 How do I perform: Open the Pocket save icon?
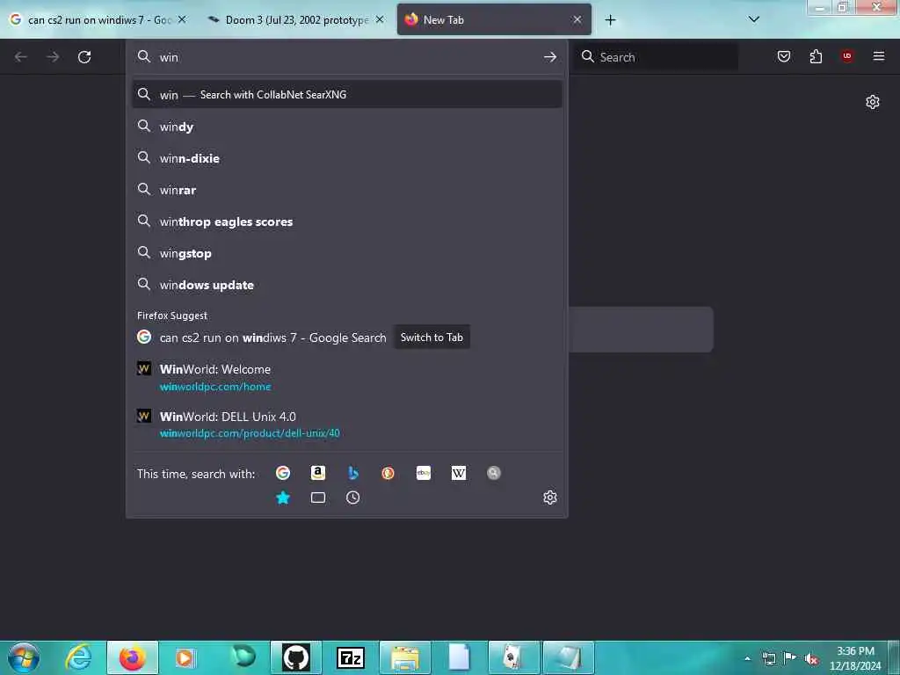point(783,56)
